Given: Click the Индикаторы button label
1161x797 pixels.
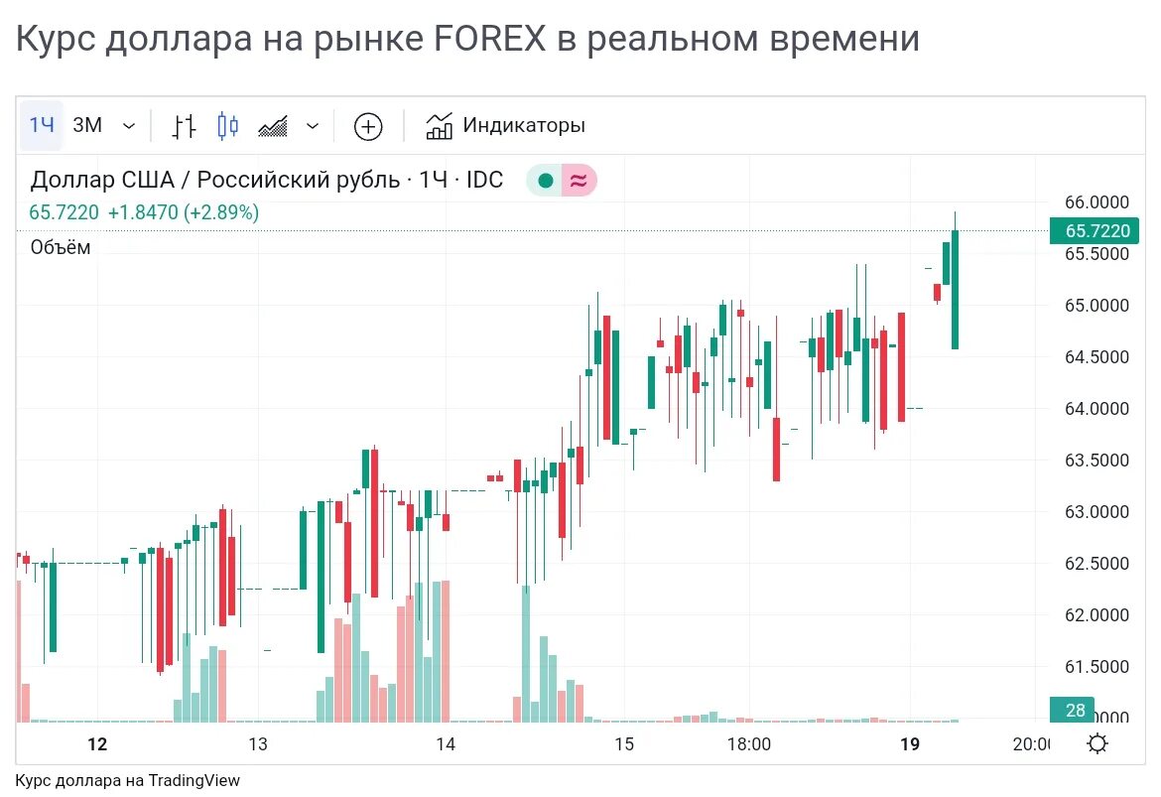Looking at the screenshot, I should click(x=524, y=125).
